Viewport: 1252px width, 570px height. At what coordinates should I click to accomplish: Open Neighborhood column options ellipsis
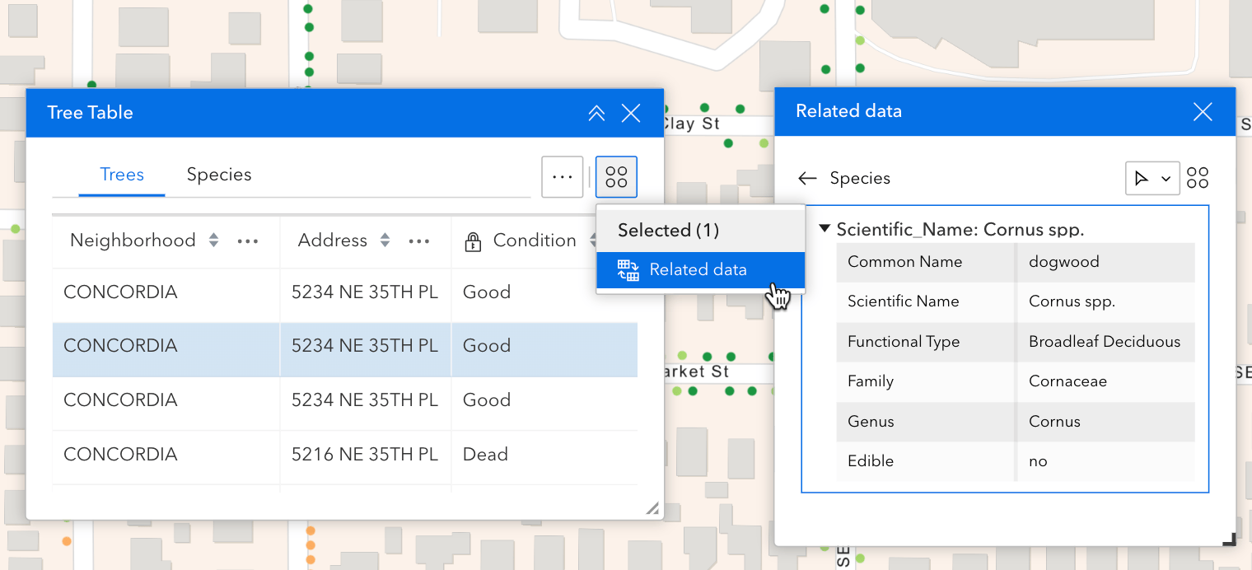(x=248, y=241)
